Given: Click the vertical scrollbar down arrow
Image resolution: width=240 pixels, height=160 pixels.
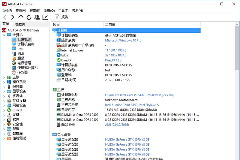Looking at the screenshot, I should pyautogui.click(x=237, y=158).
